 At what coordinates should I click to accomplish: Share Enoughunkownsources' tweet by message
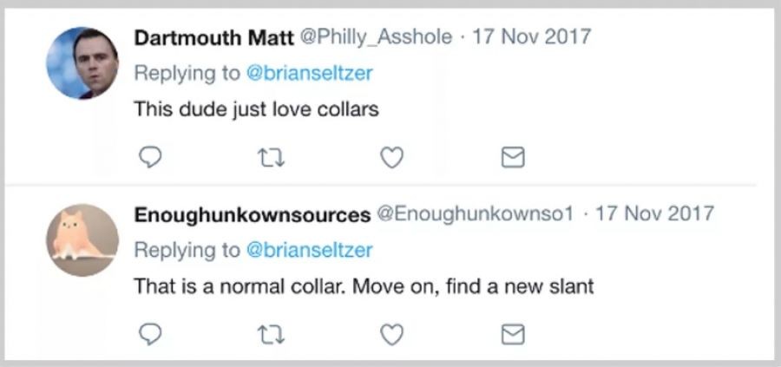tap(514, 334)
